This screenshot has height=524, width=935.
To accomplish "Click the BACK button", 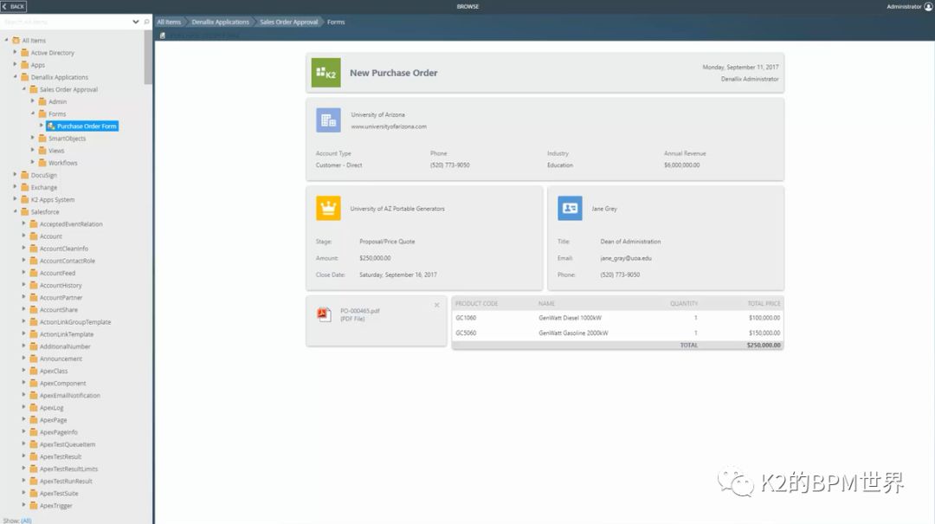I will [14, 7].
